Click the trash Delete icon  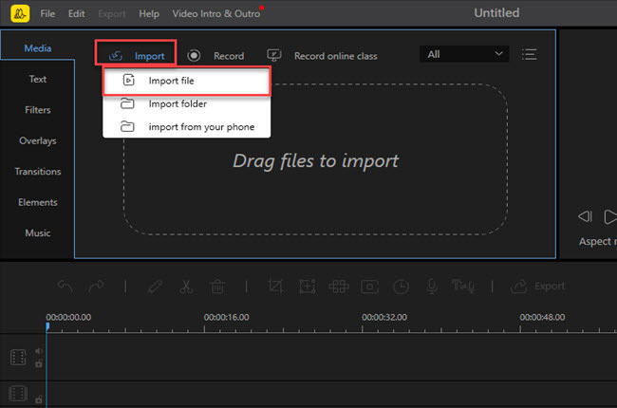pyautogui.click(x=217, y=286)
